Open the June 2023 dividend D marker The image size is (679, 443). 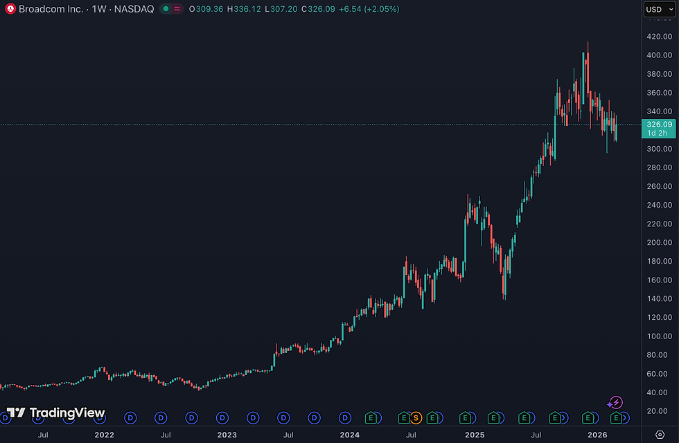click(283, 418)
